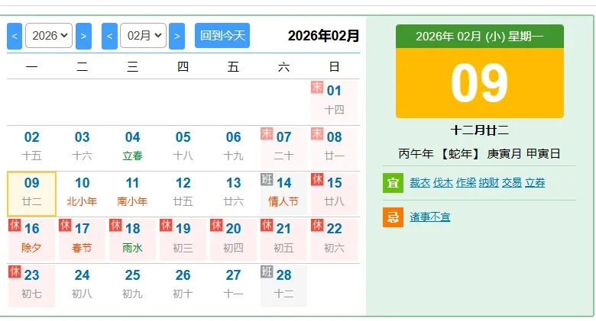Select date 23 初七

click(31, 286)
